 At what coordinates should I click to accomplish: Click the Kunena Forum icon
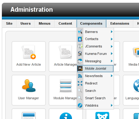tap(80, 54)
